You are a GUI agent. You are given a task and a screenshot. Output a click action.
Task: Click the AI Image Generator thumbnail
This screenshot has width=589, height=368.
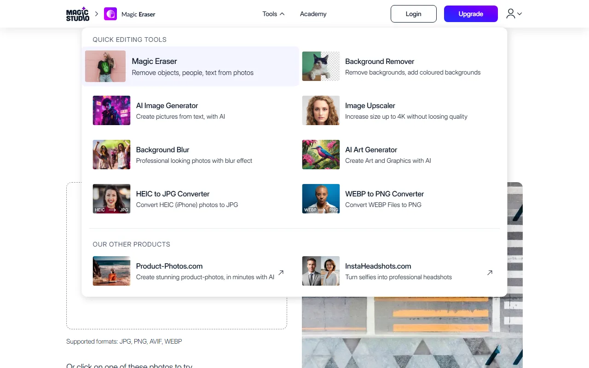pyautogui.click(x=111, y=110)
